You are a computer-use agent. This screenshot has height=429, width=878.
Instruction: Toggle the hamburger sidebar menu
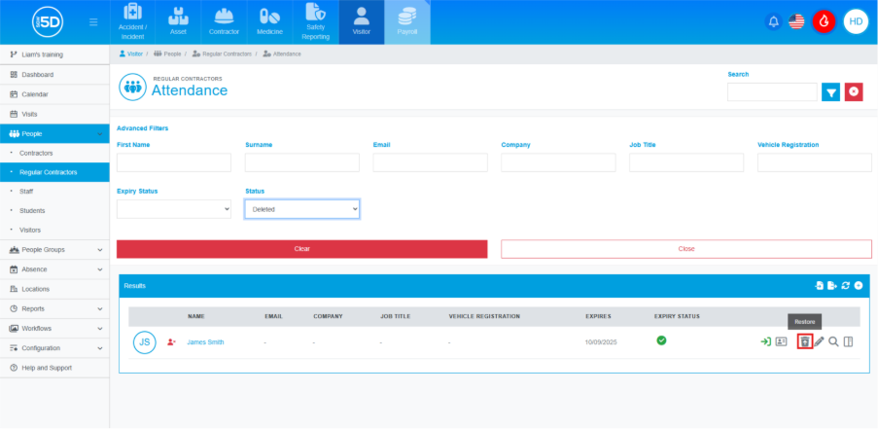coord(92,21)
